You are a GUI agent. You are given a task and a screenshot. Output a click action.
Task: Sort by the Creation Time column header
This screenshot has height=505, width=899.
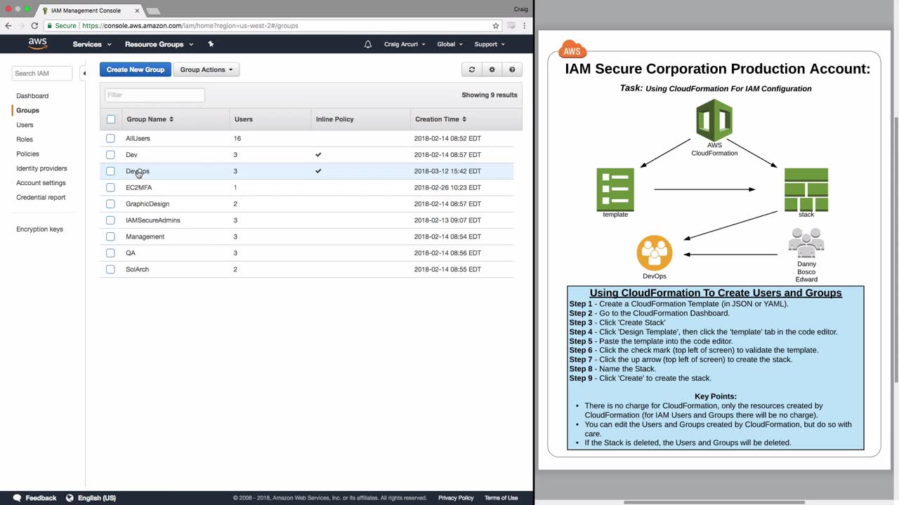coord(440,119)
